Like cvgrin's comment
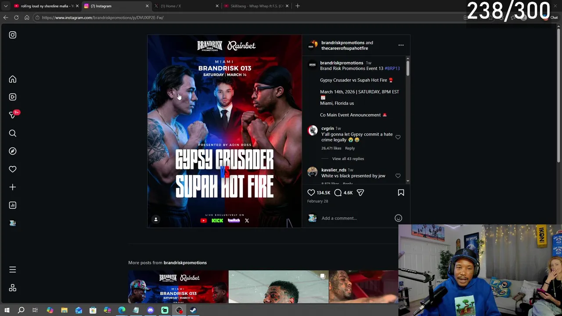 pyautogui.click(x=398, y=137)
